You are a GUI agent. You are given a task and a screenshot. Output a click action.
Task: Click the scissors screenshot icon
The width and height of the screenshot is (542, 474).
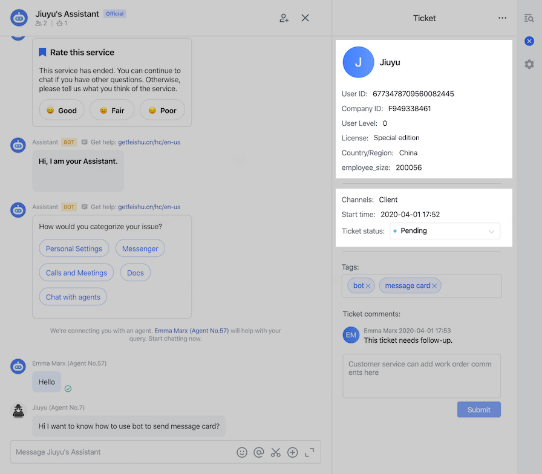(x=276, y=452)
